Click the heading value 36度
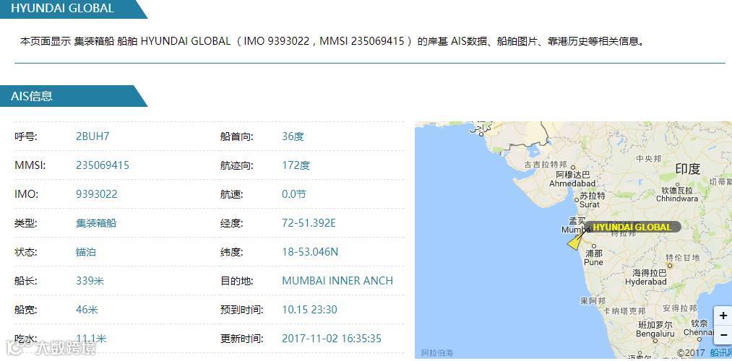732x361 pixels. [293, 136]
